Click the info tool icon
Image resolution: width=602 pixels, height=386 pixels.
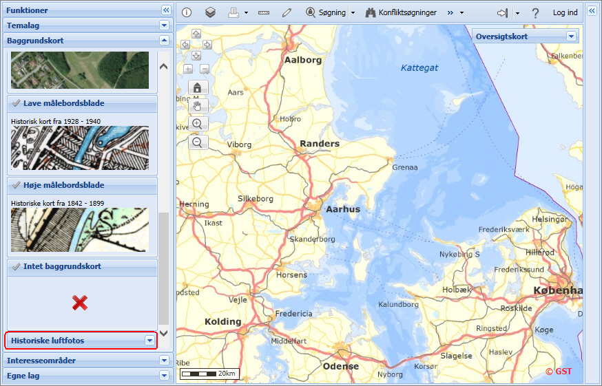(x=187, y=12)
